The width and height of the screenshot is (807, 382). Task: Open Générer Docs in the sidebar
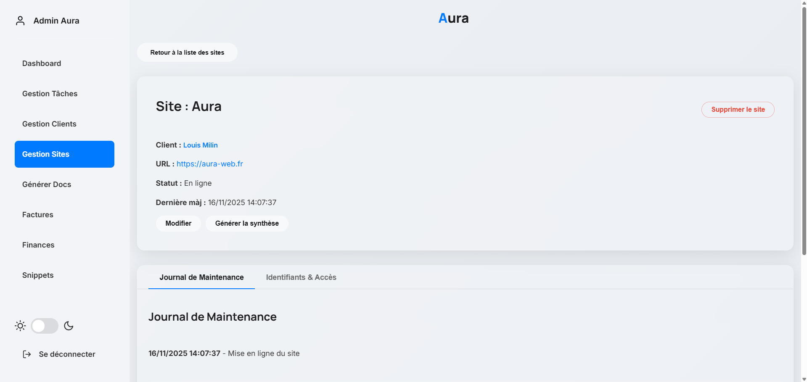coord(46,184)
